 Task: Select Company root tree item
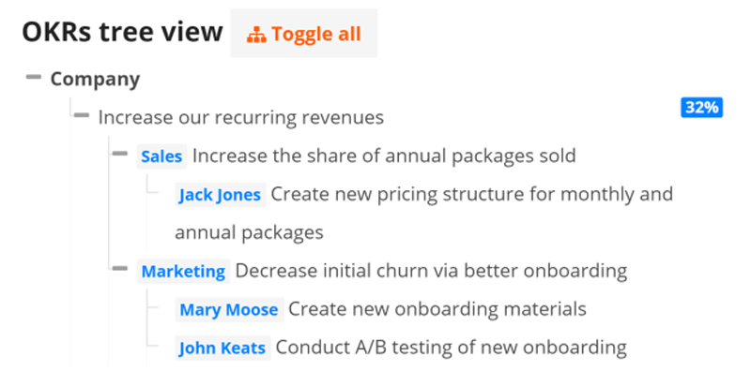(96, 79)
